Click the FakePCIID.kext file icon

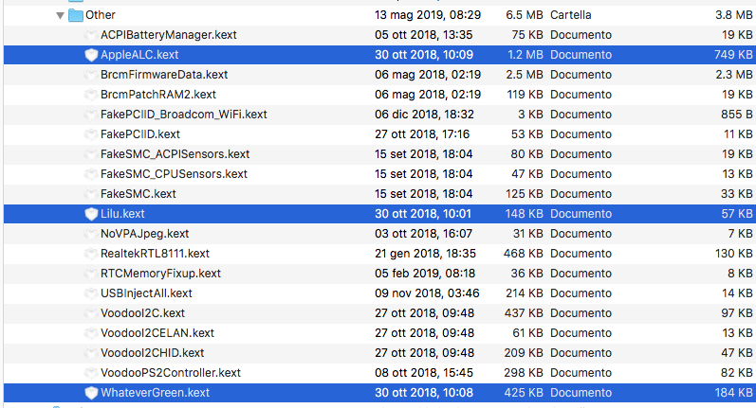point(91,134)
